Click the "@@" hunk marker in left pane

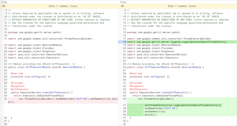click(4, 6)
